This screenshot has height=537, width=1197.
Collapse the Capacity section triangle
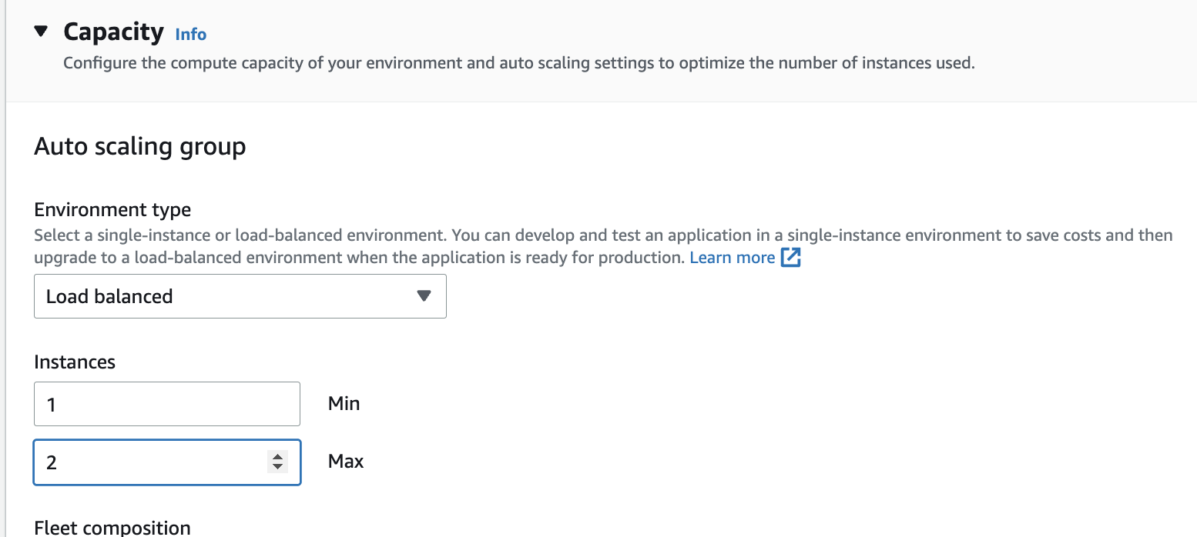(x=42, y=32)
